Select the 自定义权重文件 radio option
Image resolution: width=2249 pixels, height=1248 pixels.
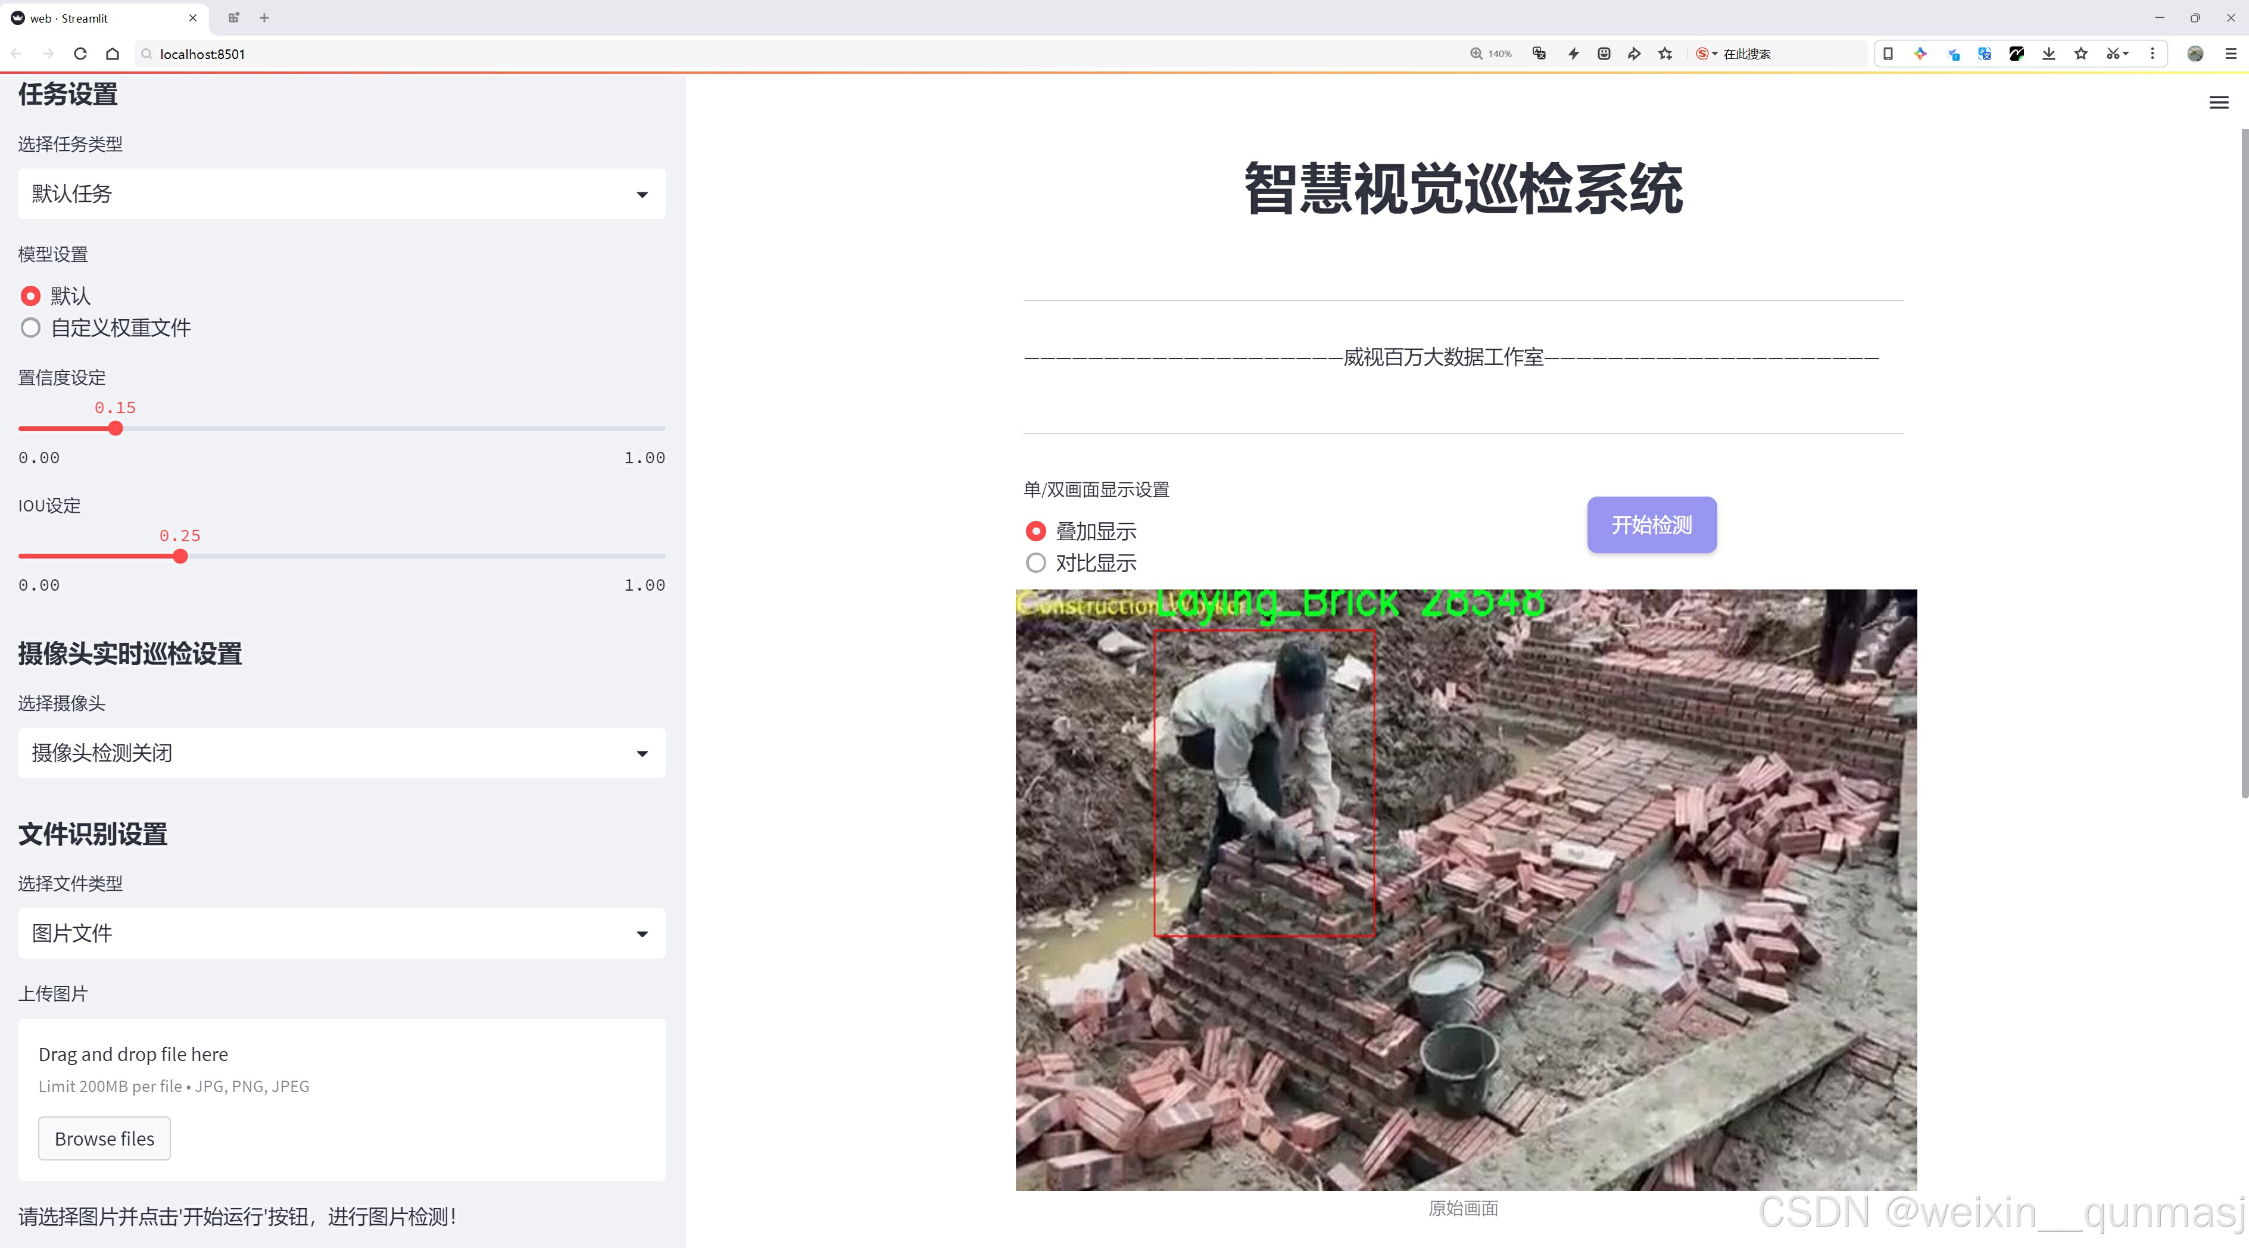click(x=32, y=328)
